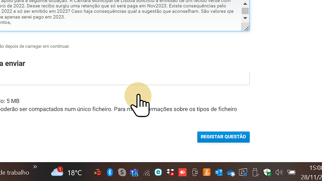The height and width of the screenshot is (181, 322).
Task: Click the safely remove USB hardware icon
Action: tap(255, 172)
